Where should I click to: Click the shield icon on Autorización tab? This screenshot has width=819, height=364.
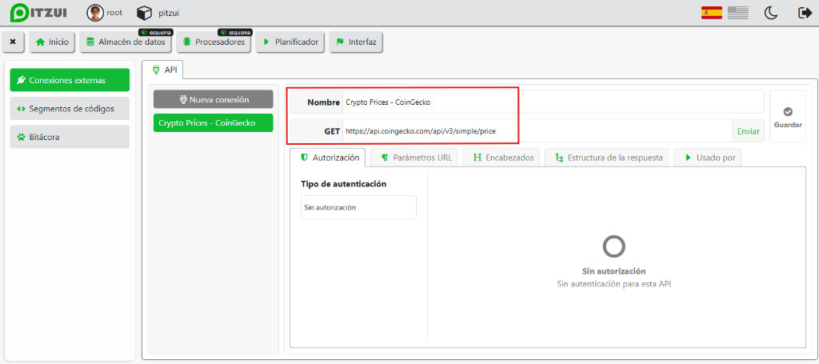pyautogui.click(x=305, y=157)
